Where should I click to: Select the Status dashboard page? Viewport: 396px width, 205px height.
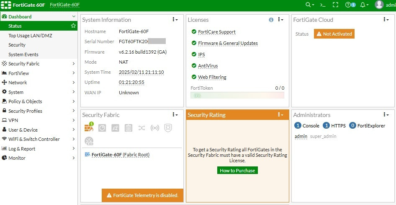(x=39, y=26)
